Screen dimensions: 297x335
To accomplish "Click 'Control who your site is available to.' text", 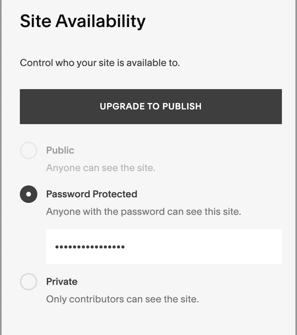I will tap(100, 63).
